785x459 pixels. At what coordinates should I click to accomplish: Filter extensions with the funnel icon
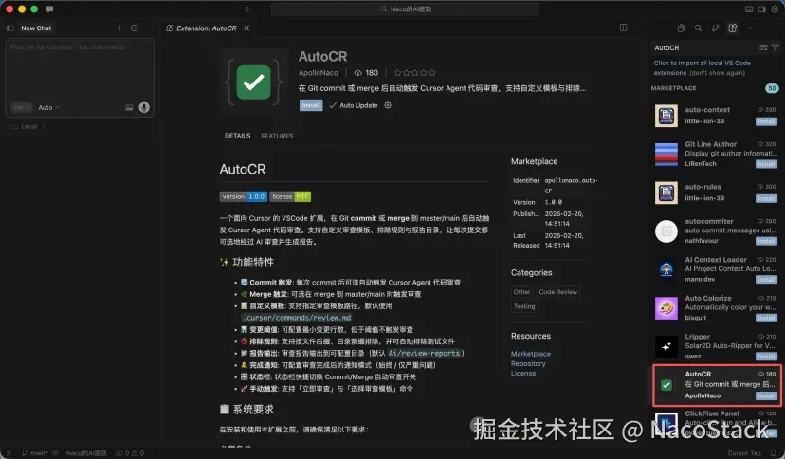pos(776,47)
